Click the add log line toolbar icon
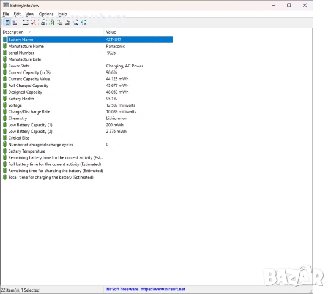Screen dimensions: 331x294 [25, 22]
